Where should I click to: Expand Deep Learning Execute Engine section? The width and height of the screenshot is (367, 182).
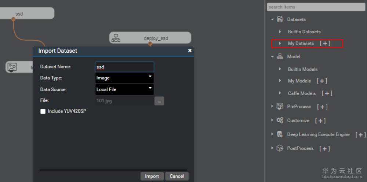tap(272, 134)
